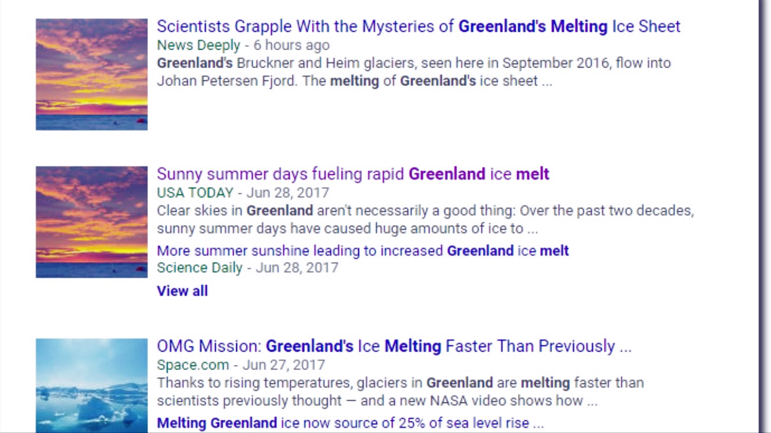The image size is (771, 433).
Task: Click the "News Deeply" source name
Action: (x=198, y=45)
